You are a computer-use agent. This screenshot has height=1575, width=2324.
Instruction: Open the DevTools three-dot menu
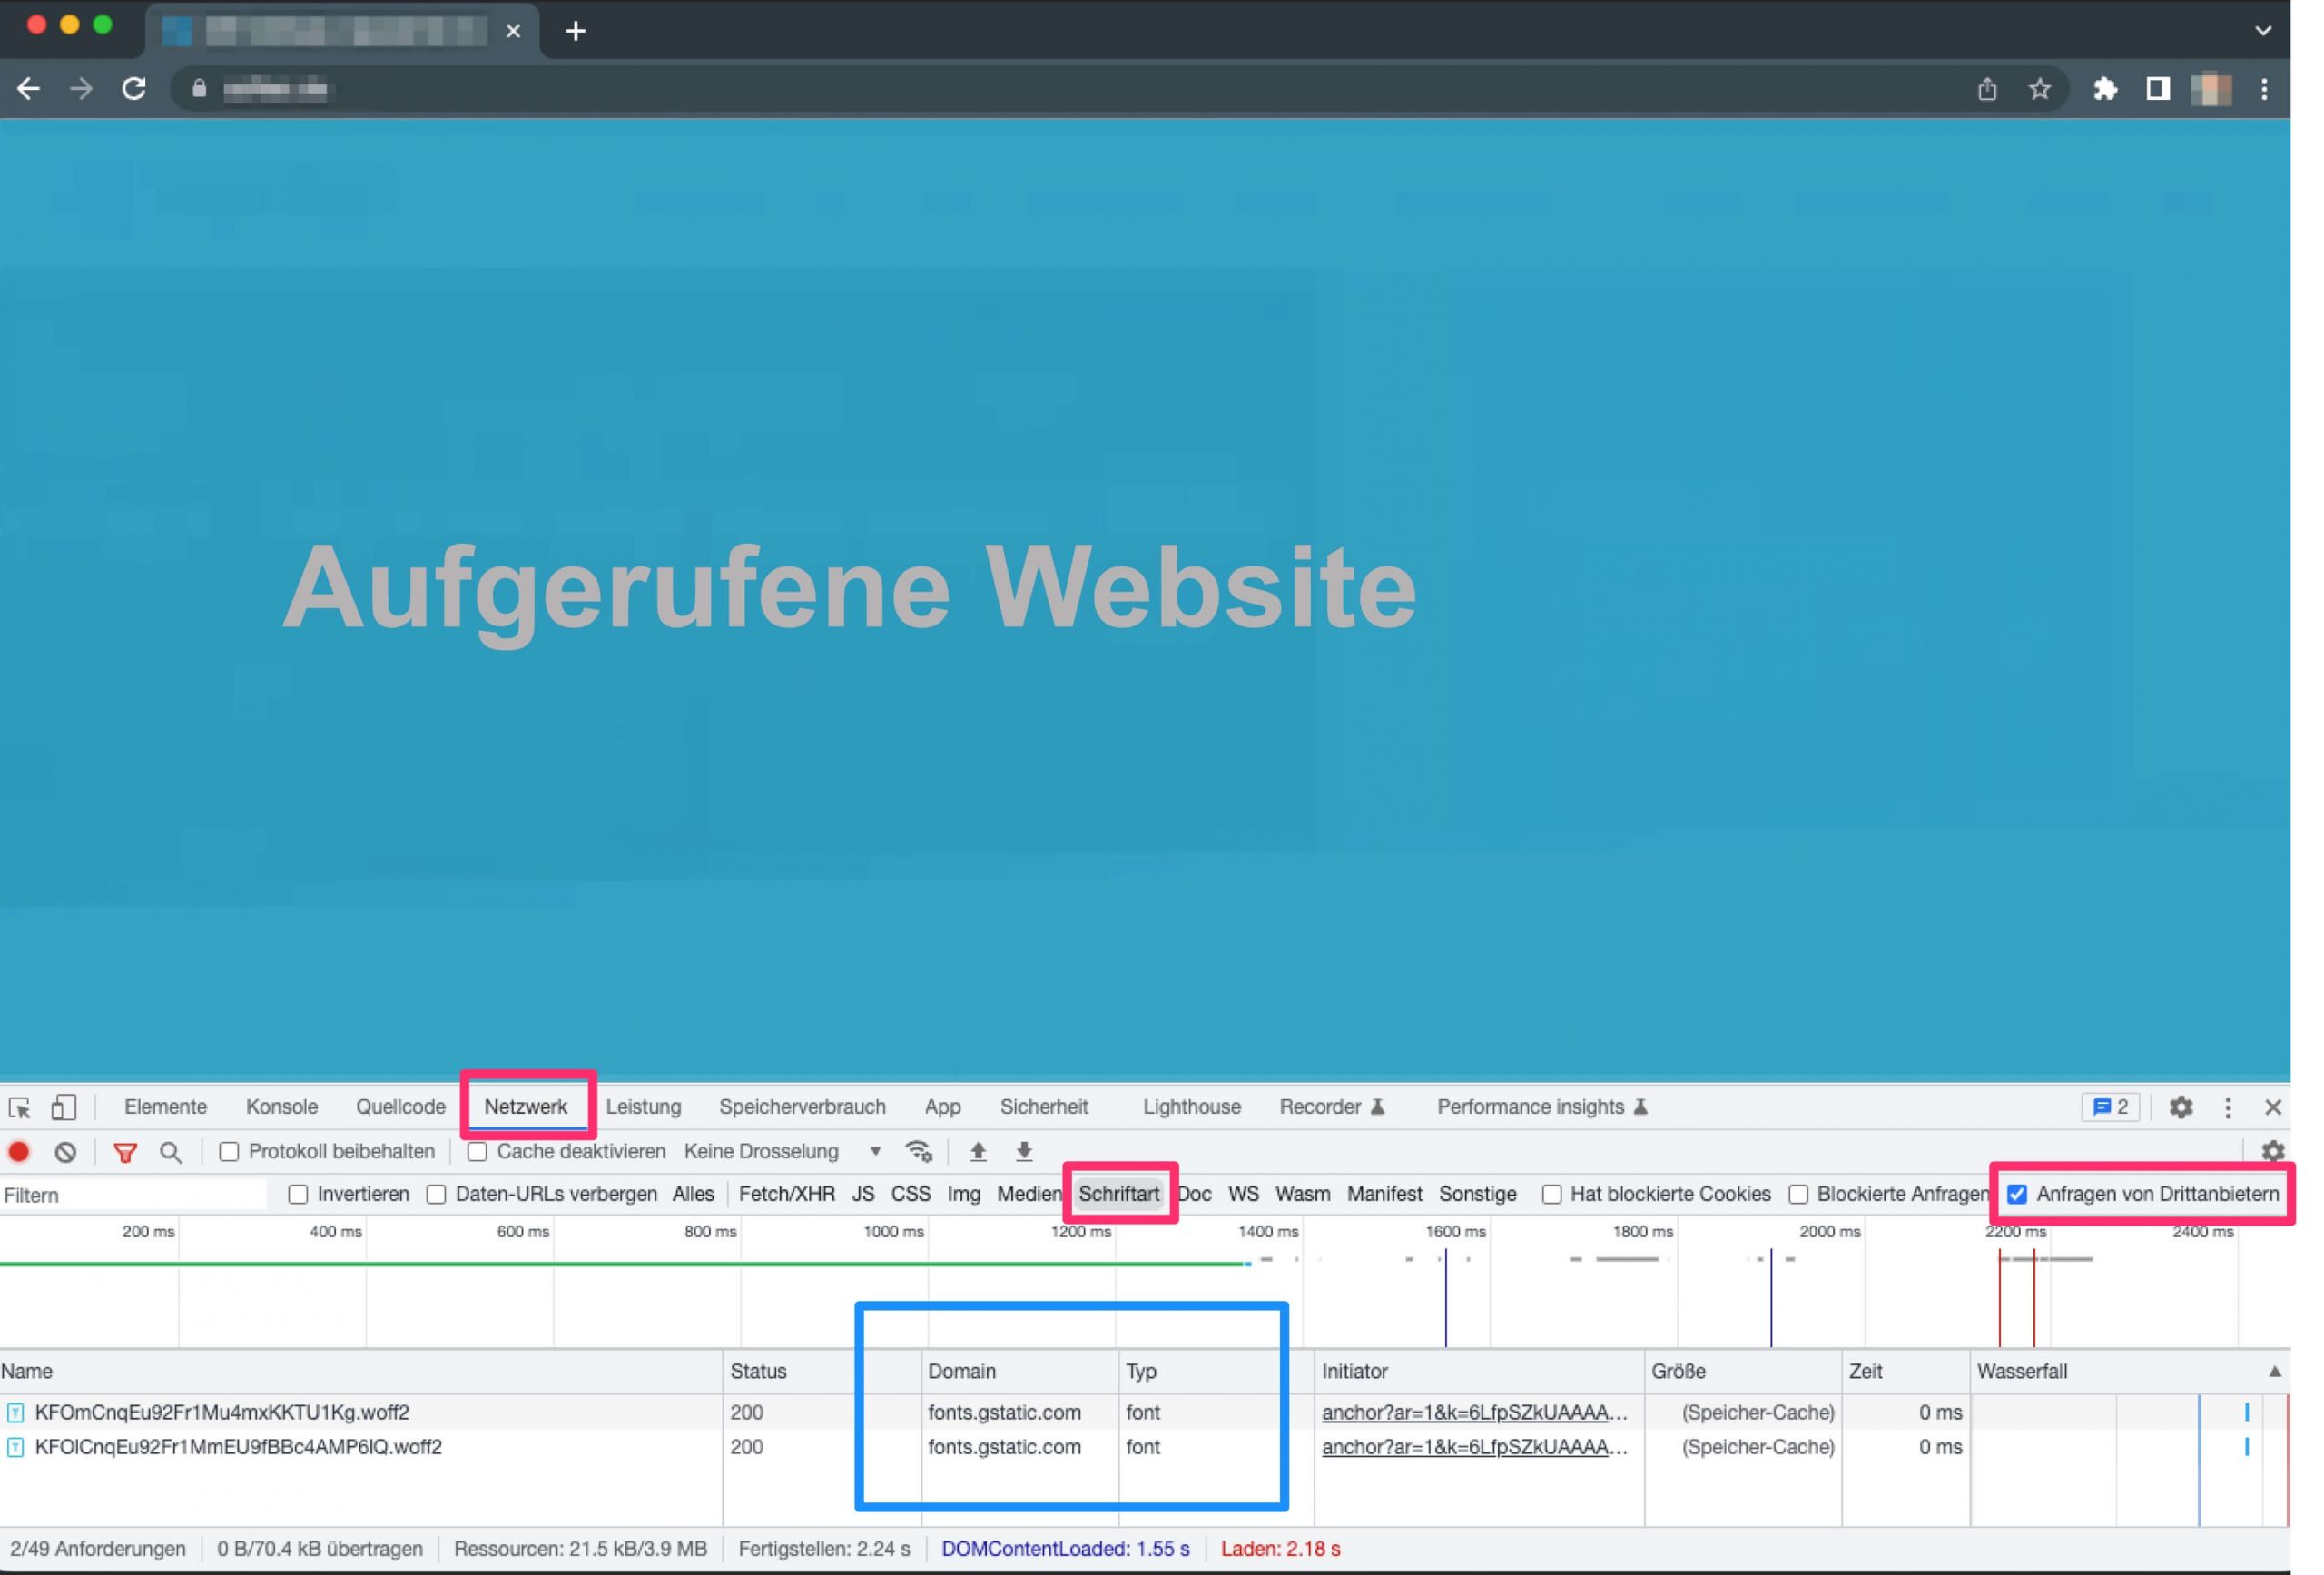[2228, 1107]
